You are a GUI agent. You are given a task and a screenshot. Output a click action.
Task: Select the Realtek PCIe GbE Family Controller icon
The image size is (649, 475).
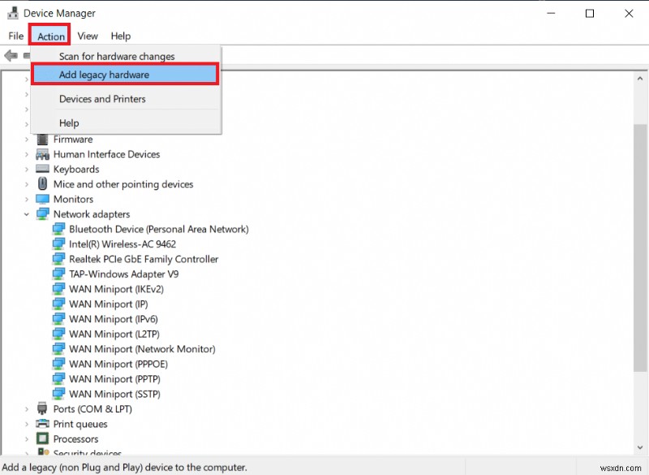(x=58, y=259)
